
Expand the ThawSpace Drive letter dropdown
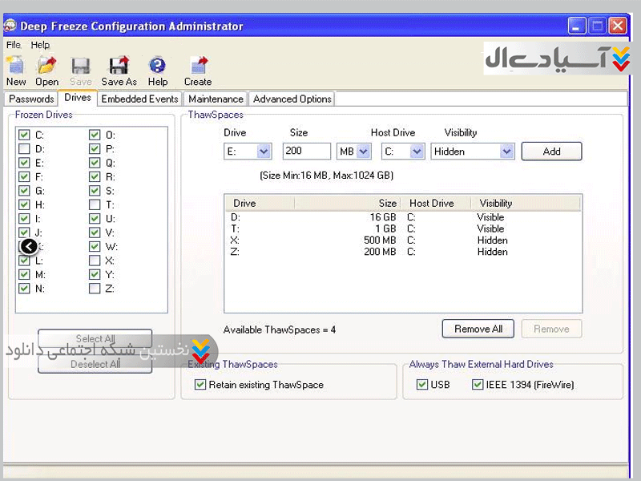264,152
